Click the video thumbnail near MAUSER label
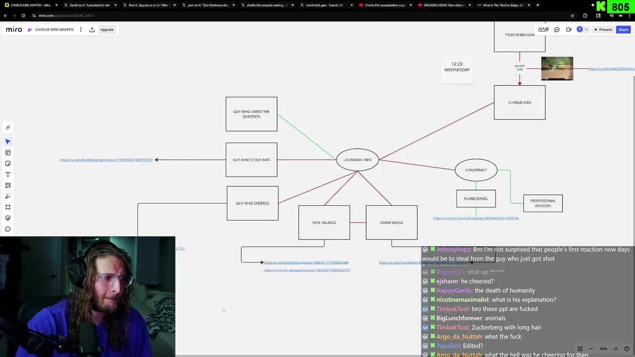635x357 pixels. point(557,68)
